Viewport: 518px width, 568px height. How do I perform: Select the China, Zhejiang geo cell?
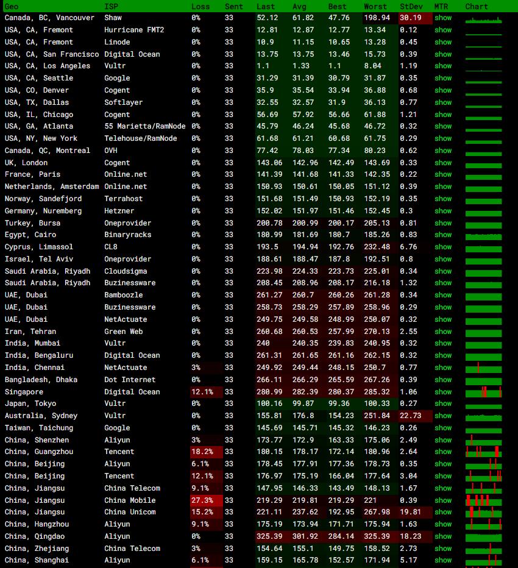click(37, 548)
